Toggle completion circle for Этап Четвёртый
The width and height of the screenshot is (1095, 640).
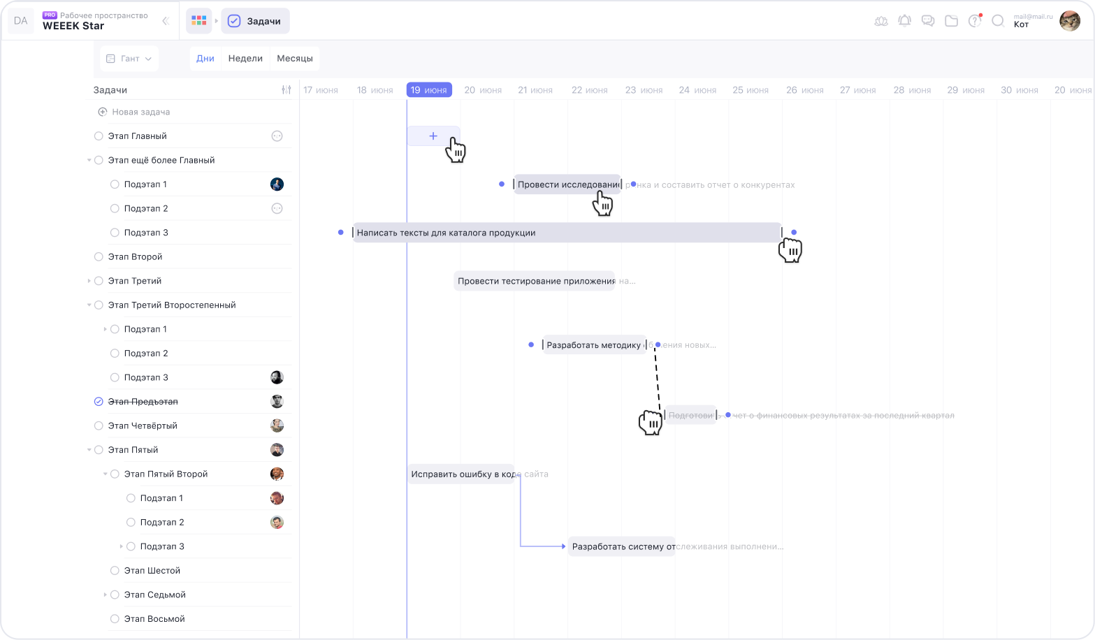pos(99,426)
